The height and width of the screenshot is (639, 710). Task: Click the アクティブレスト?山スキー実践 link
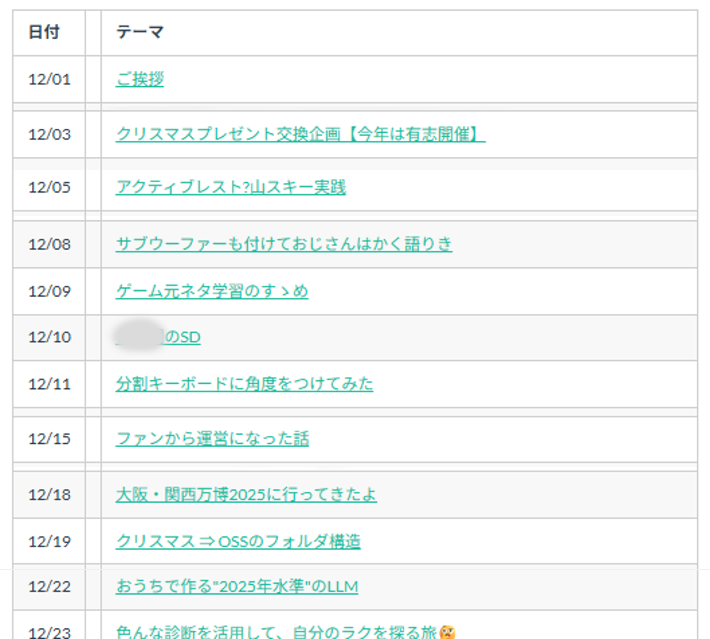coord(231,188)
